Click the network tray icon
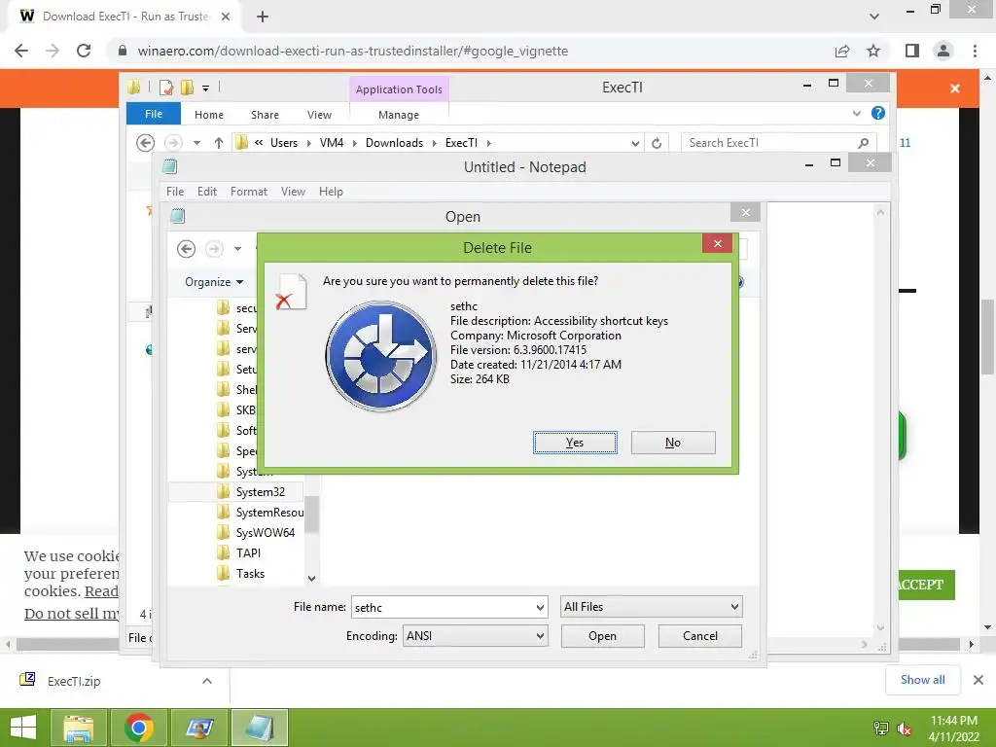Viewport: 996px width, 747px height. 881,729
